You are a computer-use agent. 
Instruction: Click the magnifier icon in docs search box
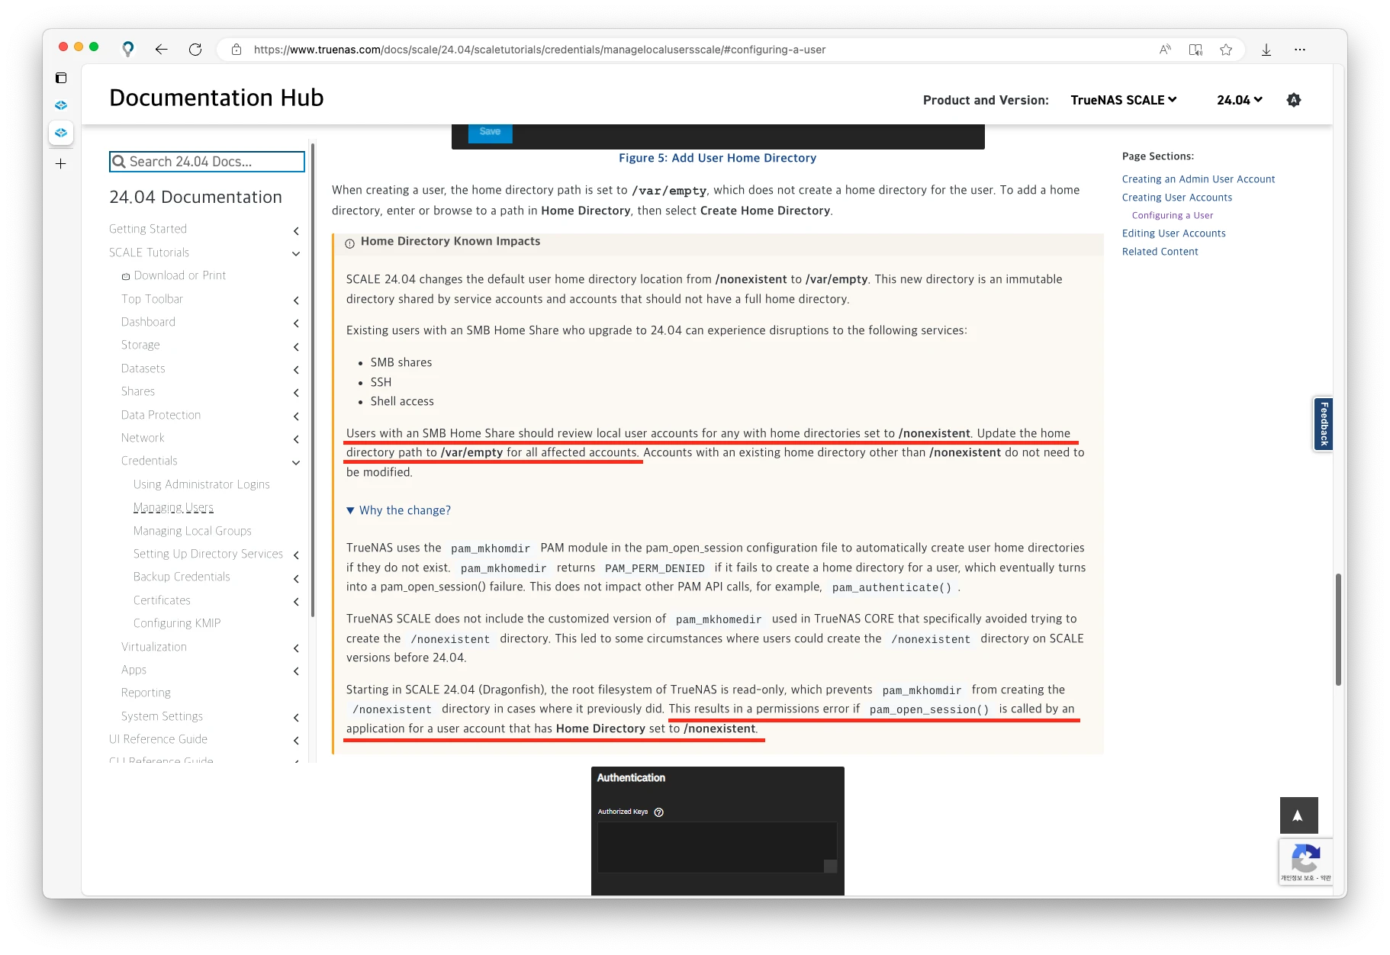pyautogui.click(x=120, y=161)
